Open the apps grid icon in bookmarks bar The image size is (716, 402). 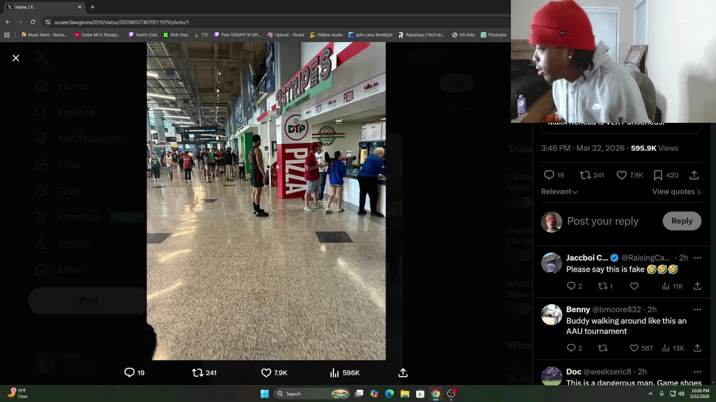7,35
